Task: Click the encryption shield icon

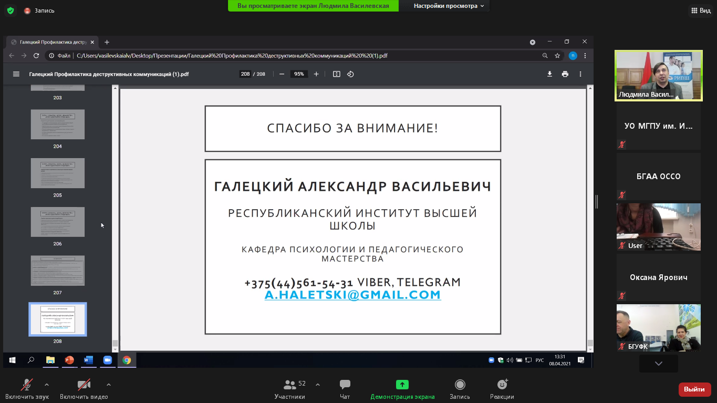Action: (x=11, y=11)
